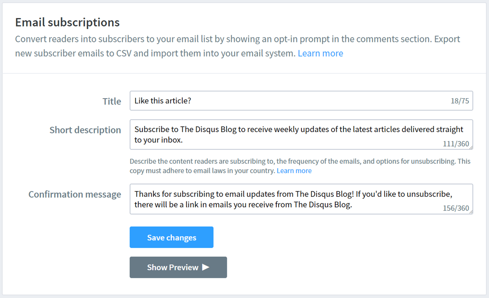
Task: Click the Title input containing 'Like this article?'
Action: [301, 100]
